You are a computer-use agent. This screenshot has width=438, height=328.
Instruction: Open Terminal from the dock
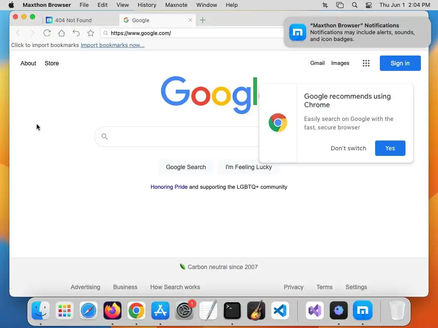[x=232, y=310]
